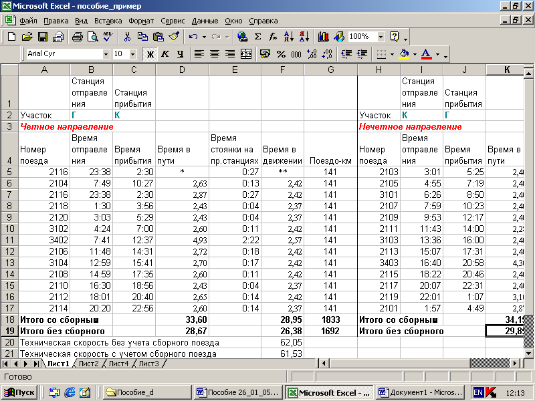Switch to the Лист2 sheet tab
The width and height of the screenshot is (535, 401).
(x=88, y=364)
